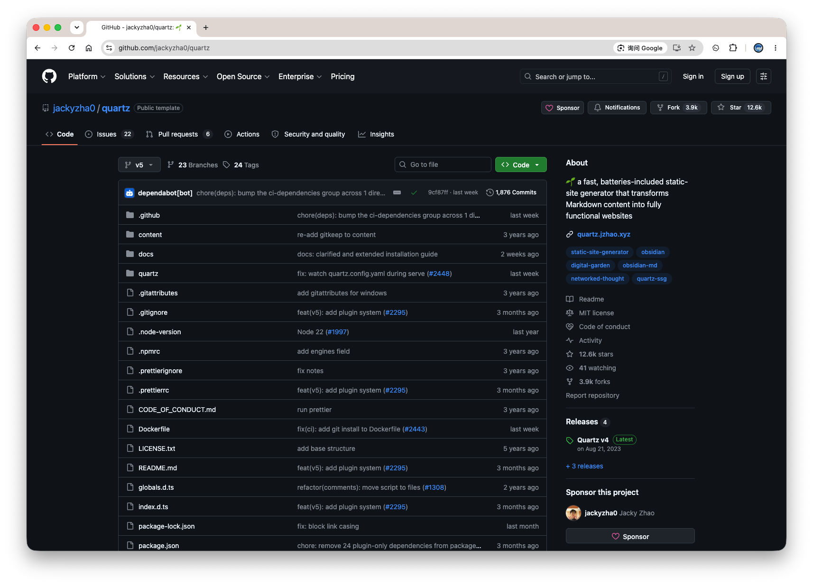The height and width of the screenshot is (586, 813).
Task: Open the docs folder
Action: pos(146,254)
